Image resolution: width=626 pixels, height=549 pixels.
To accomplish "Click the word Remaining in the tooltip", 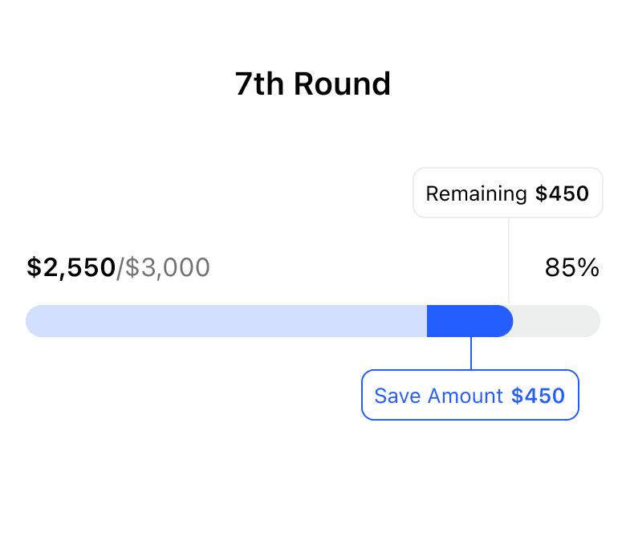I will pos(476,193).
